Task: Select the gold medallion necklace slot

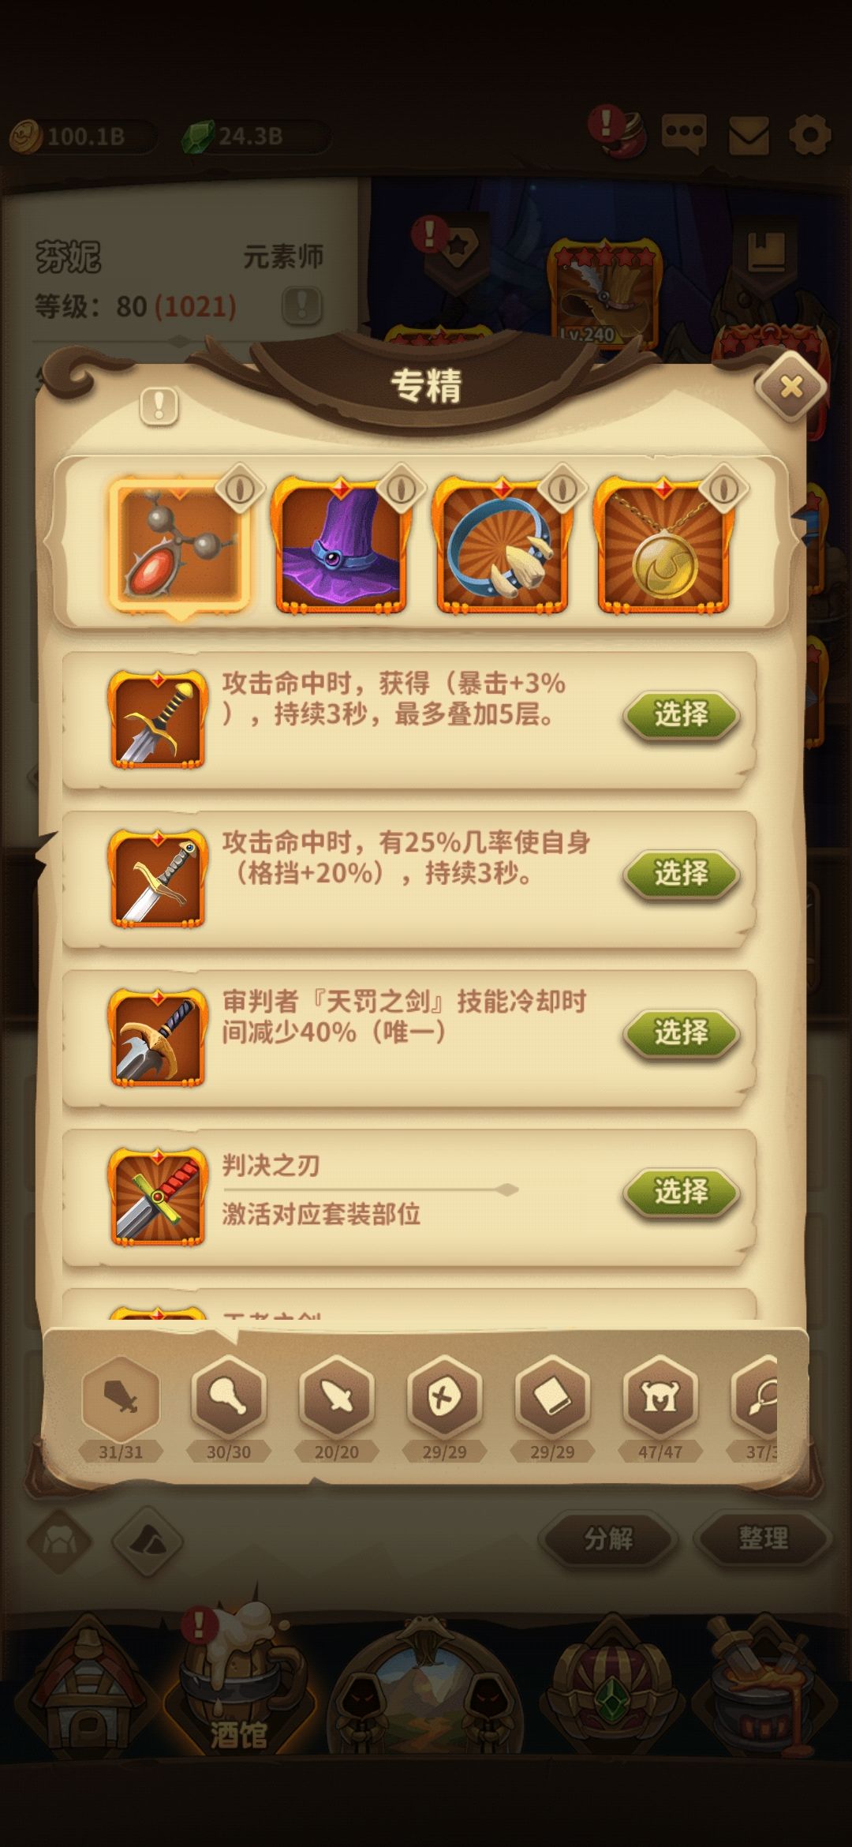Action: pos(664,545)
